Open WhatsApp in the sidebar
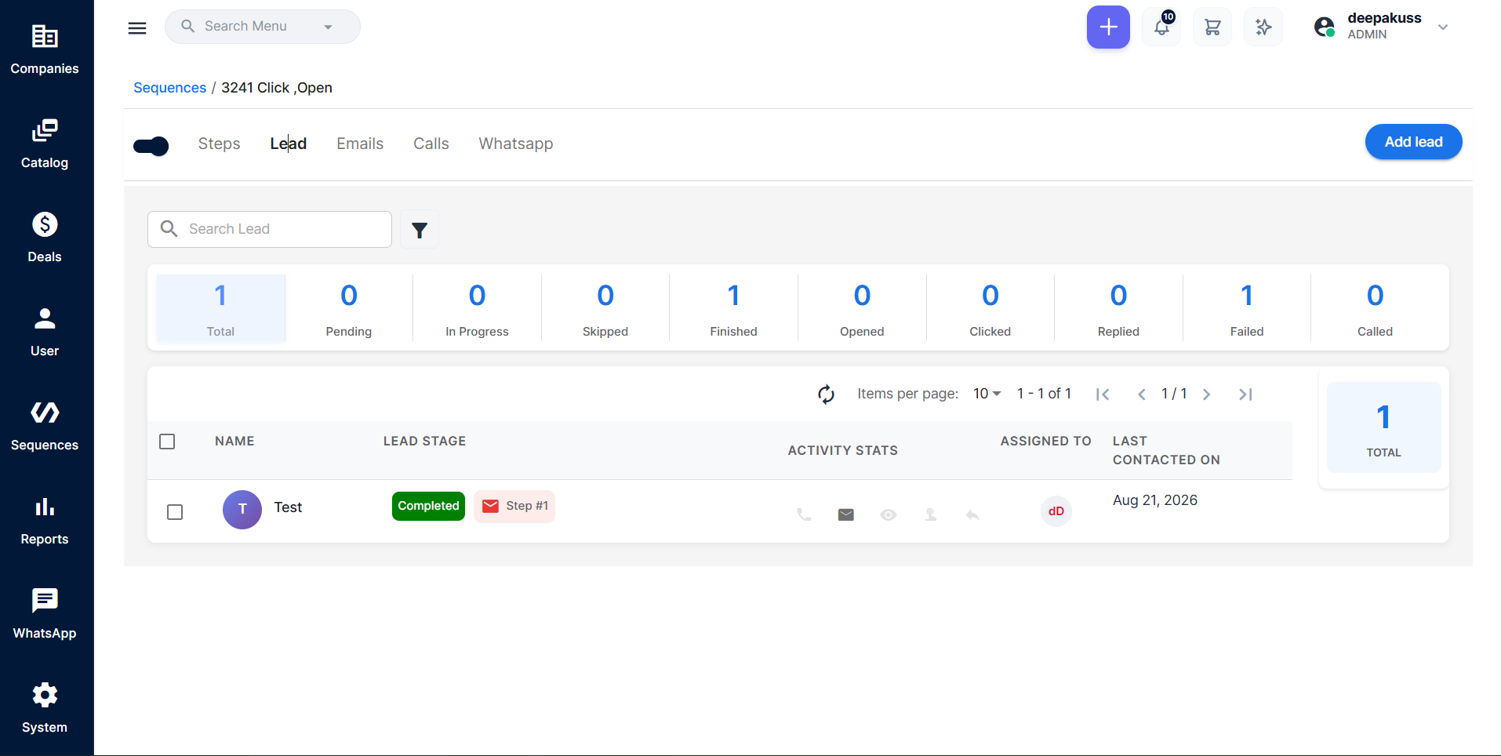Viewport: 1501px width, 756px height. pyautogui.click(x=45, y=614)
